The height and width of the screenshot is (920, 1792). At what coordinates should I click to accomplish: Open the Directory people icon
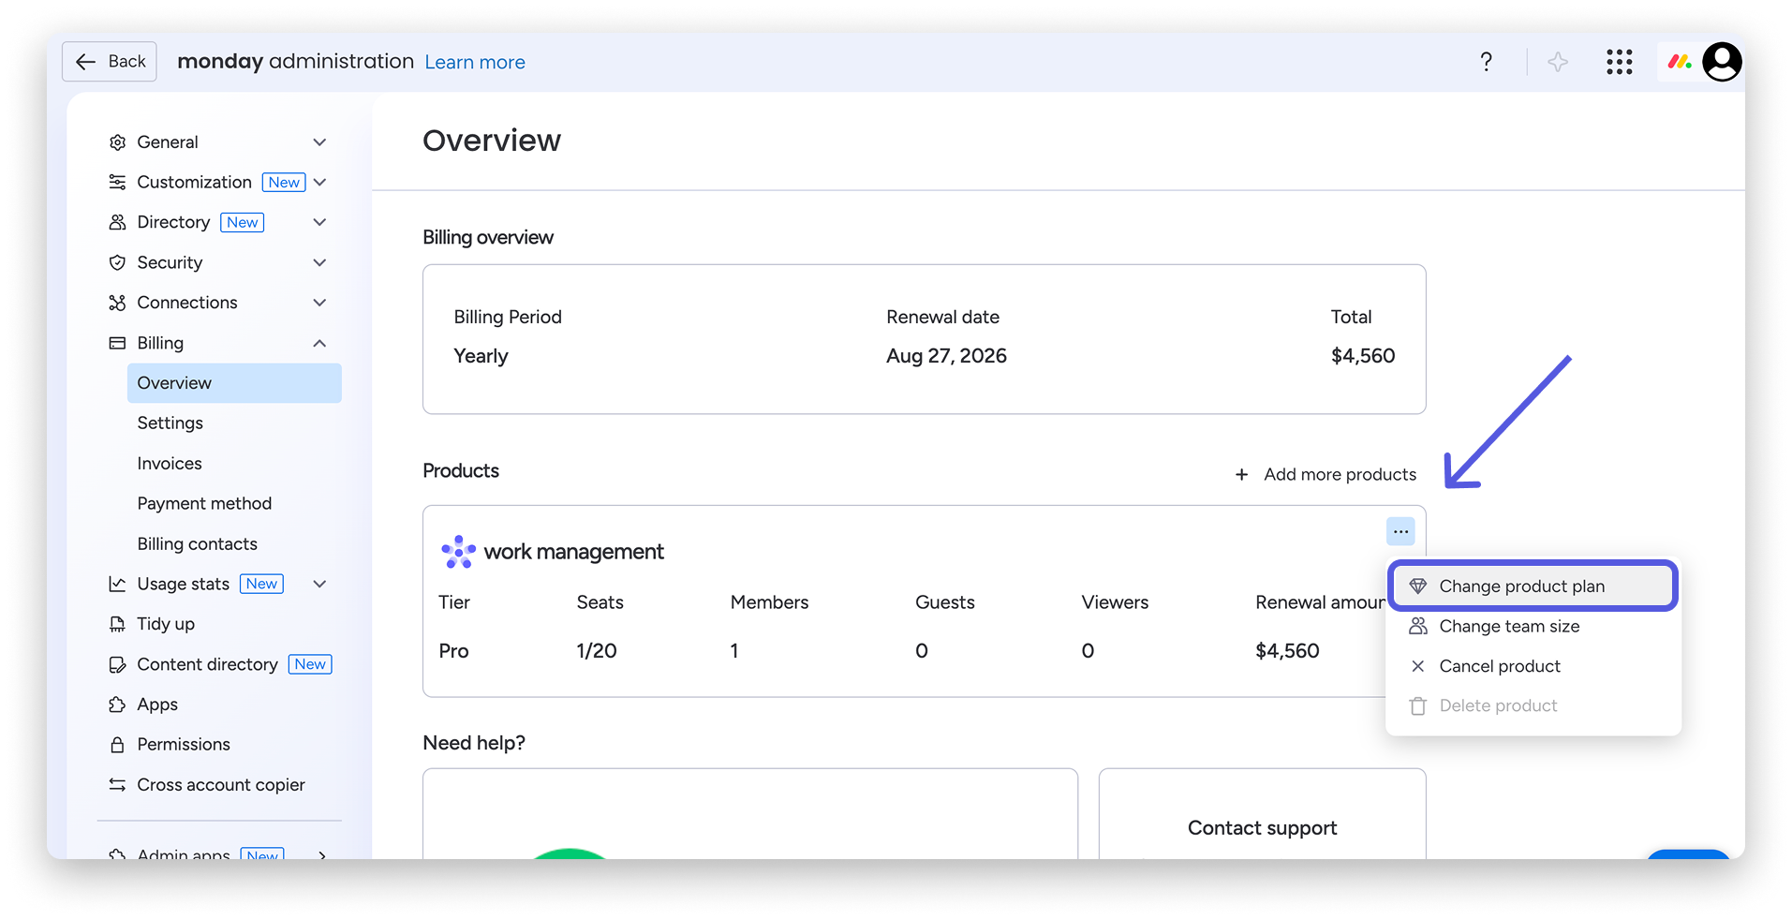(x=117, y=222)
